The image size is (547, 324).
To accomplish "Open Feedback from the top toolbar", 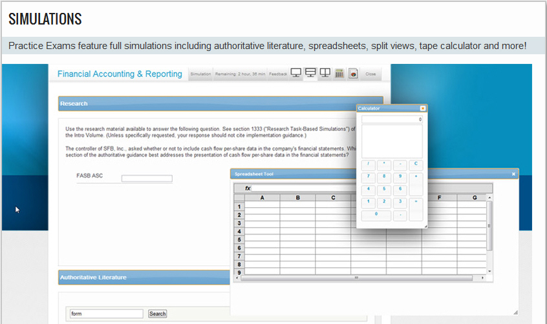I will tap(278, 74).
